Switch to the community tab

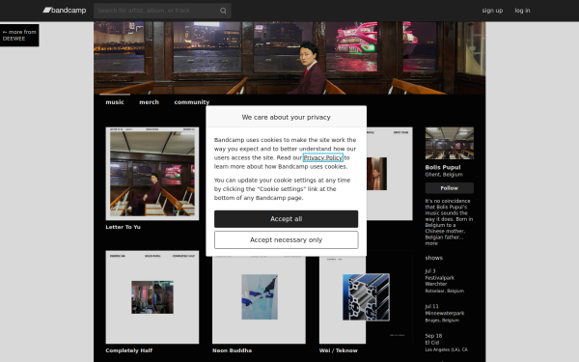(192, 102)
